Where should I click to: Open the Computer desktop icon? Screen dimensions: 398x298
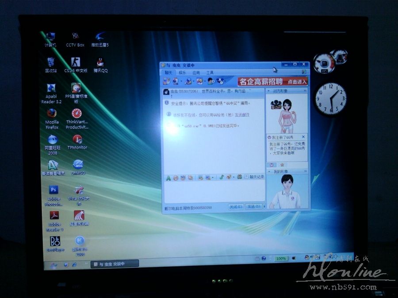coord(50,40)
